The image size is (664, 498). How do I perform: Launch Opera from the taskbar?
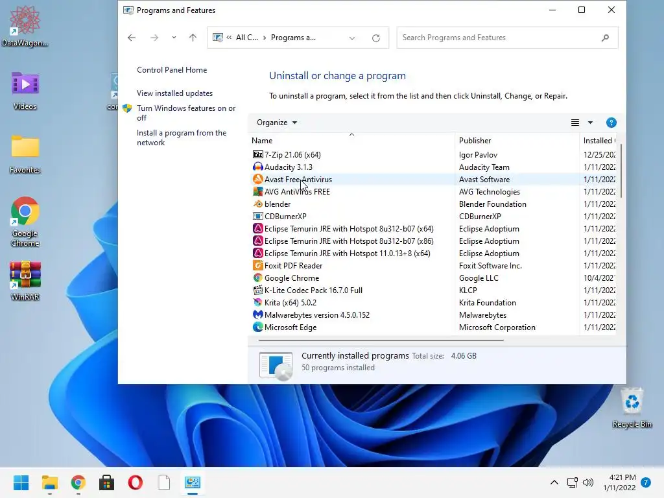[x=136, y=482]
